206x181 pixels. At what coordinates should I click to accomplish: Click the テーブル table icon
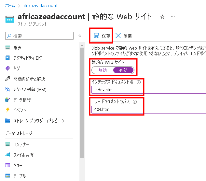tap(7, 175)
